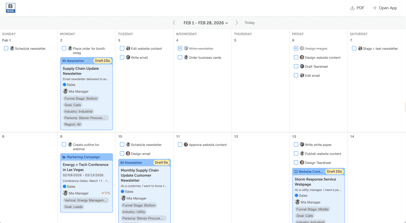Check the Write white paper task
This screenshot has width=406, height=223.
296,145
